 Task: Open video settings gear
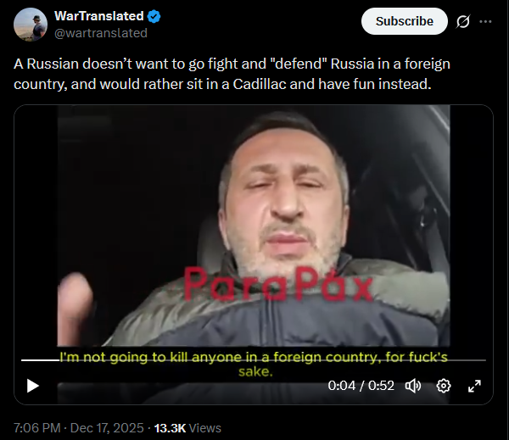point(444,386)
